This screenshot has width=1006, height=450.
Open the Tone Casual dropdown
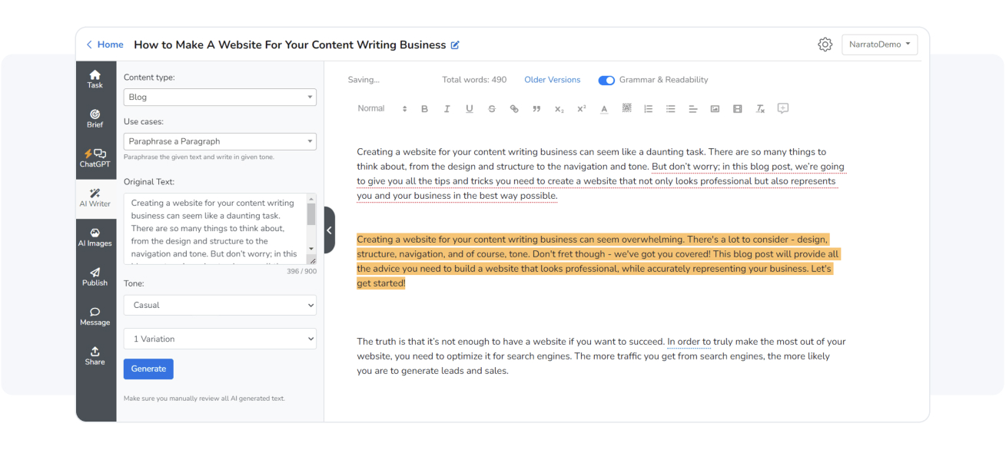[220, 305]
